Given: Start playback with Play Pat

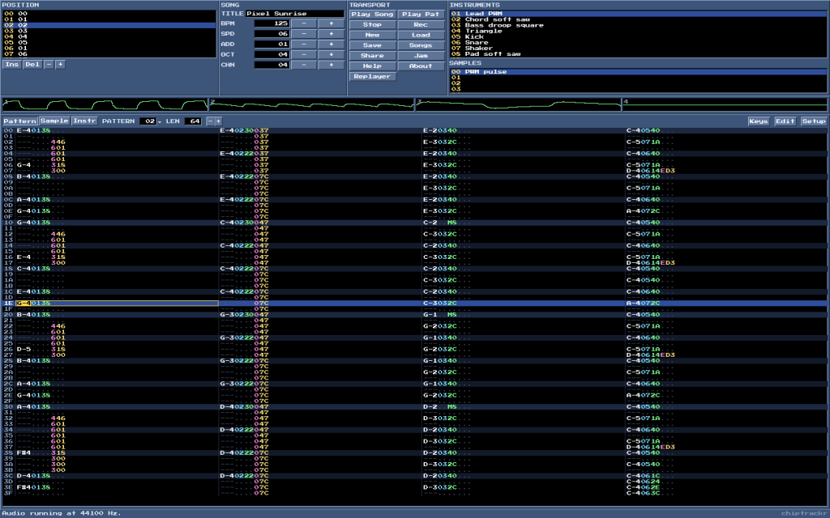Looking at the screenshot, I should 421,15.
